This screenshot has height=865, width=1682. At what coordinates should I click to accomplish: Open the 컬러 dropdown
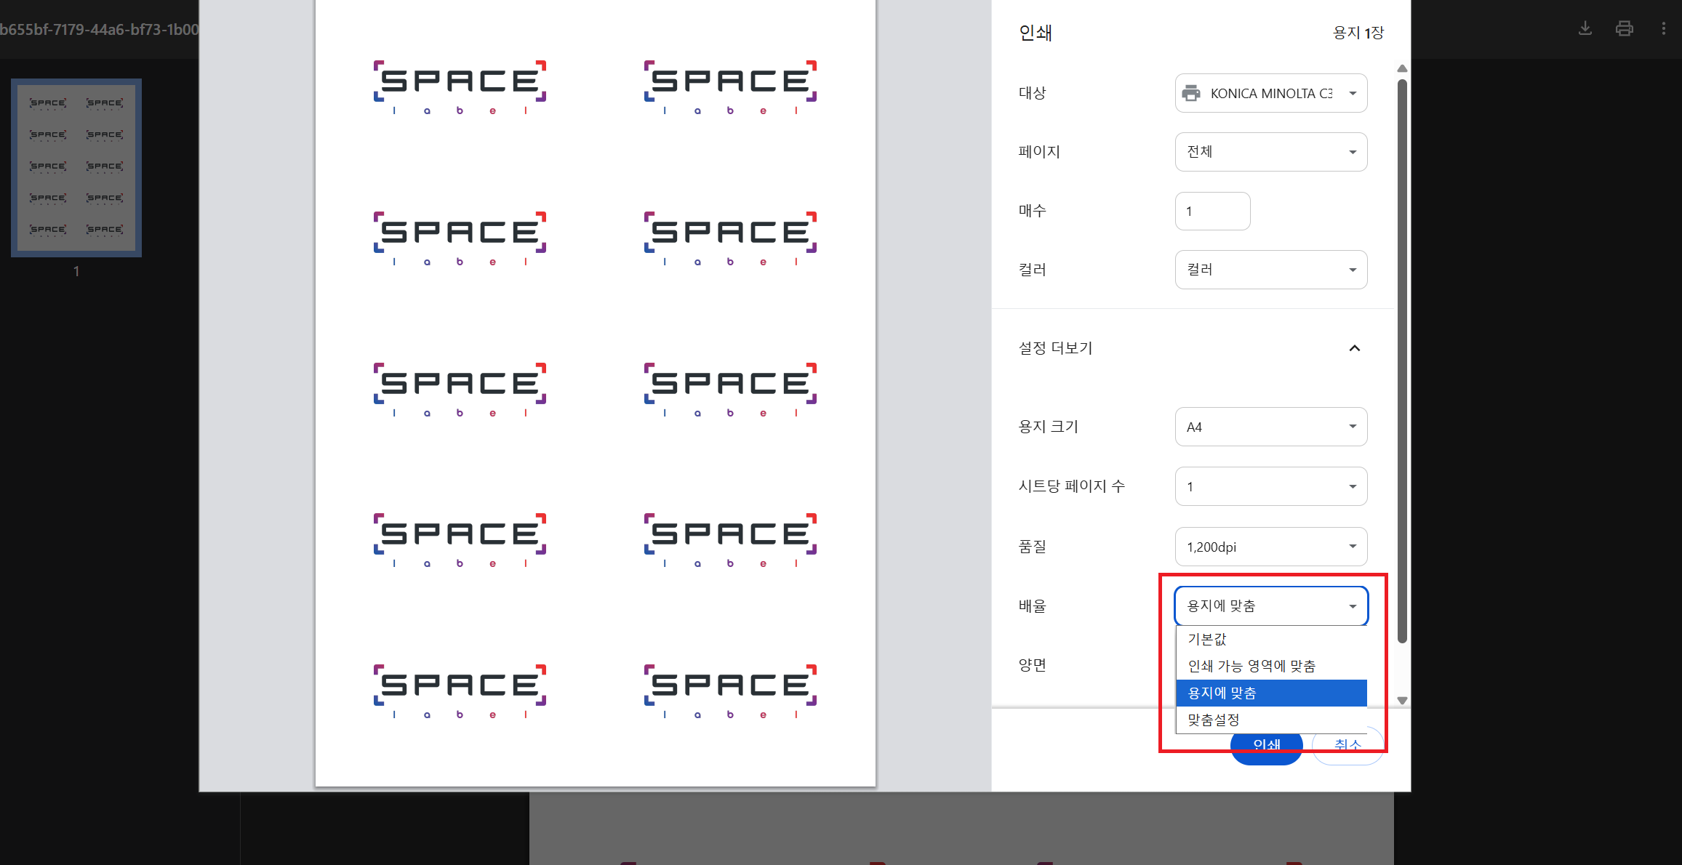tap(1270, 270)
